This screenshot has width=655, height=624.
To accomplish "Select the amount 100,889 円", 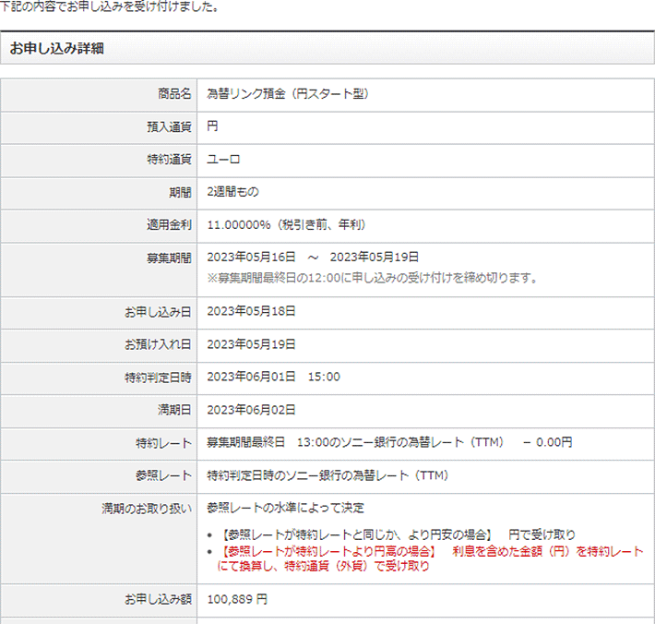I will 237,599.
